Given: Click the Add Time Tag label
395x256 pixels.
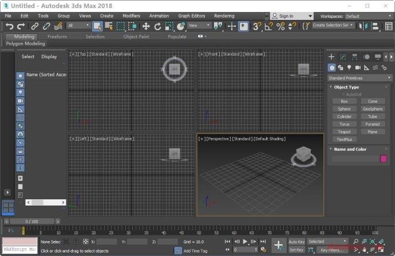Looking at the screenshot, I should (195, 251).
